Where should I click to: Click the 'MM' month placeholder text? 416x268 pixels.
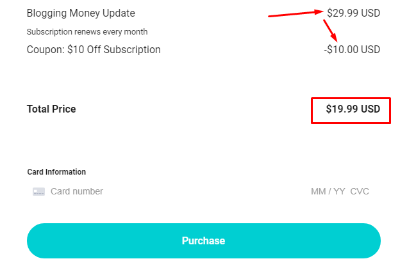(318, 191)
